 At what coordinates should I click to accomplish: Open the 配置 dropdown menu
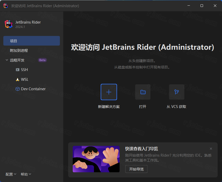coord(11,174)
